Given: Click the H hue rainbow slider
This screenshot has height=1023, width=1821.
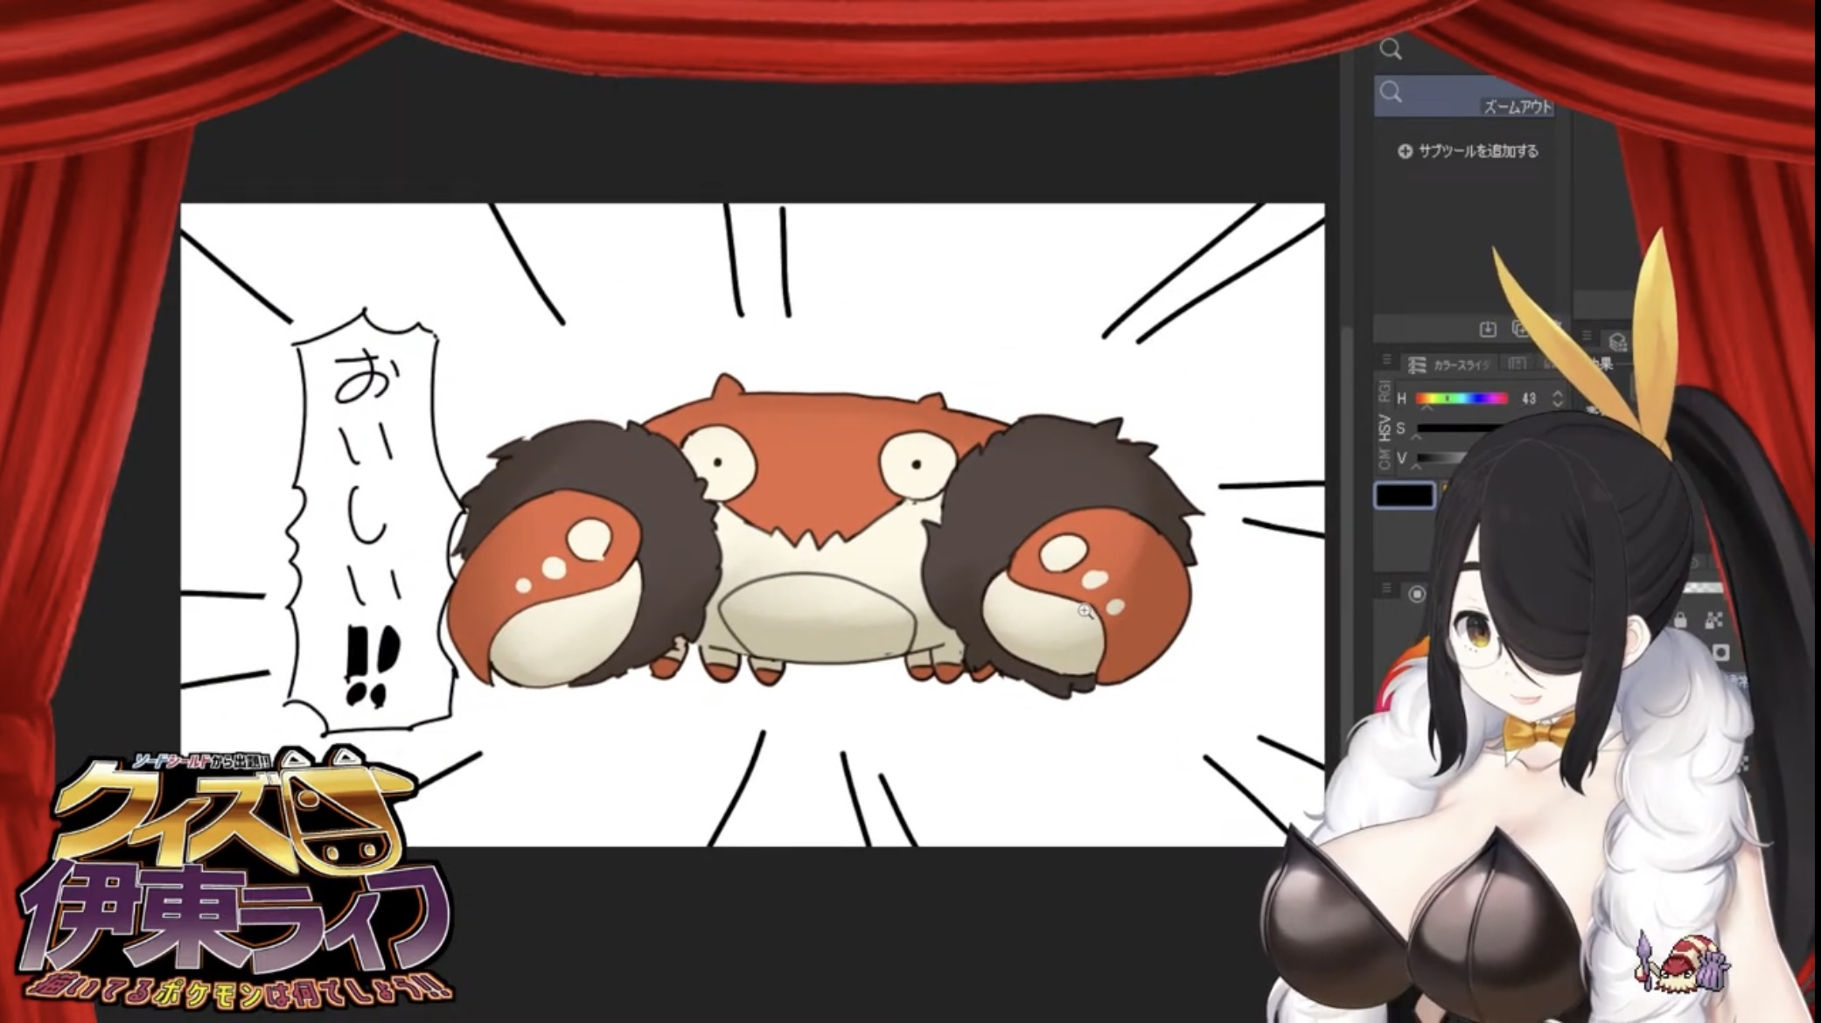Looking at the screenshot, I should point(1462,399).
